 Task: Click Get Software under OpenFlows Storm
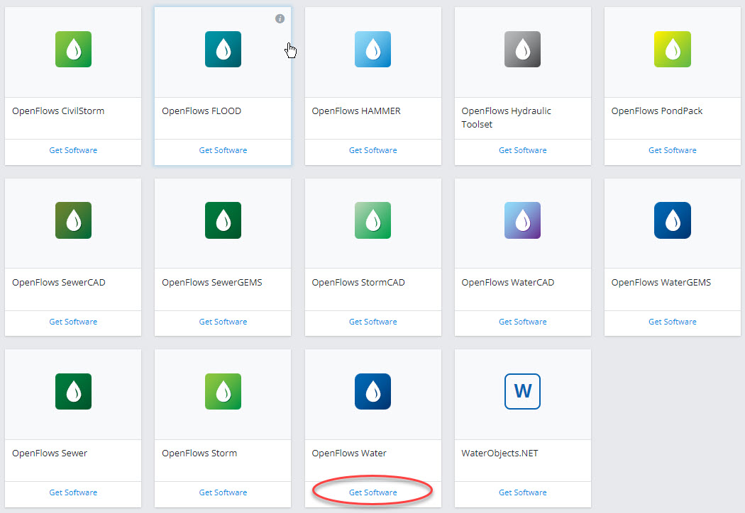tap(223, 492)
